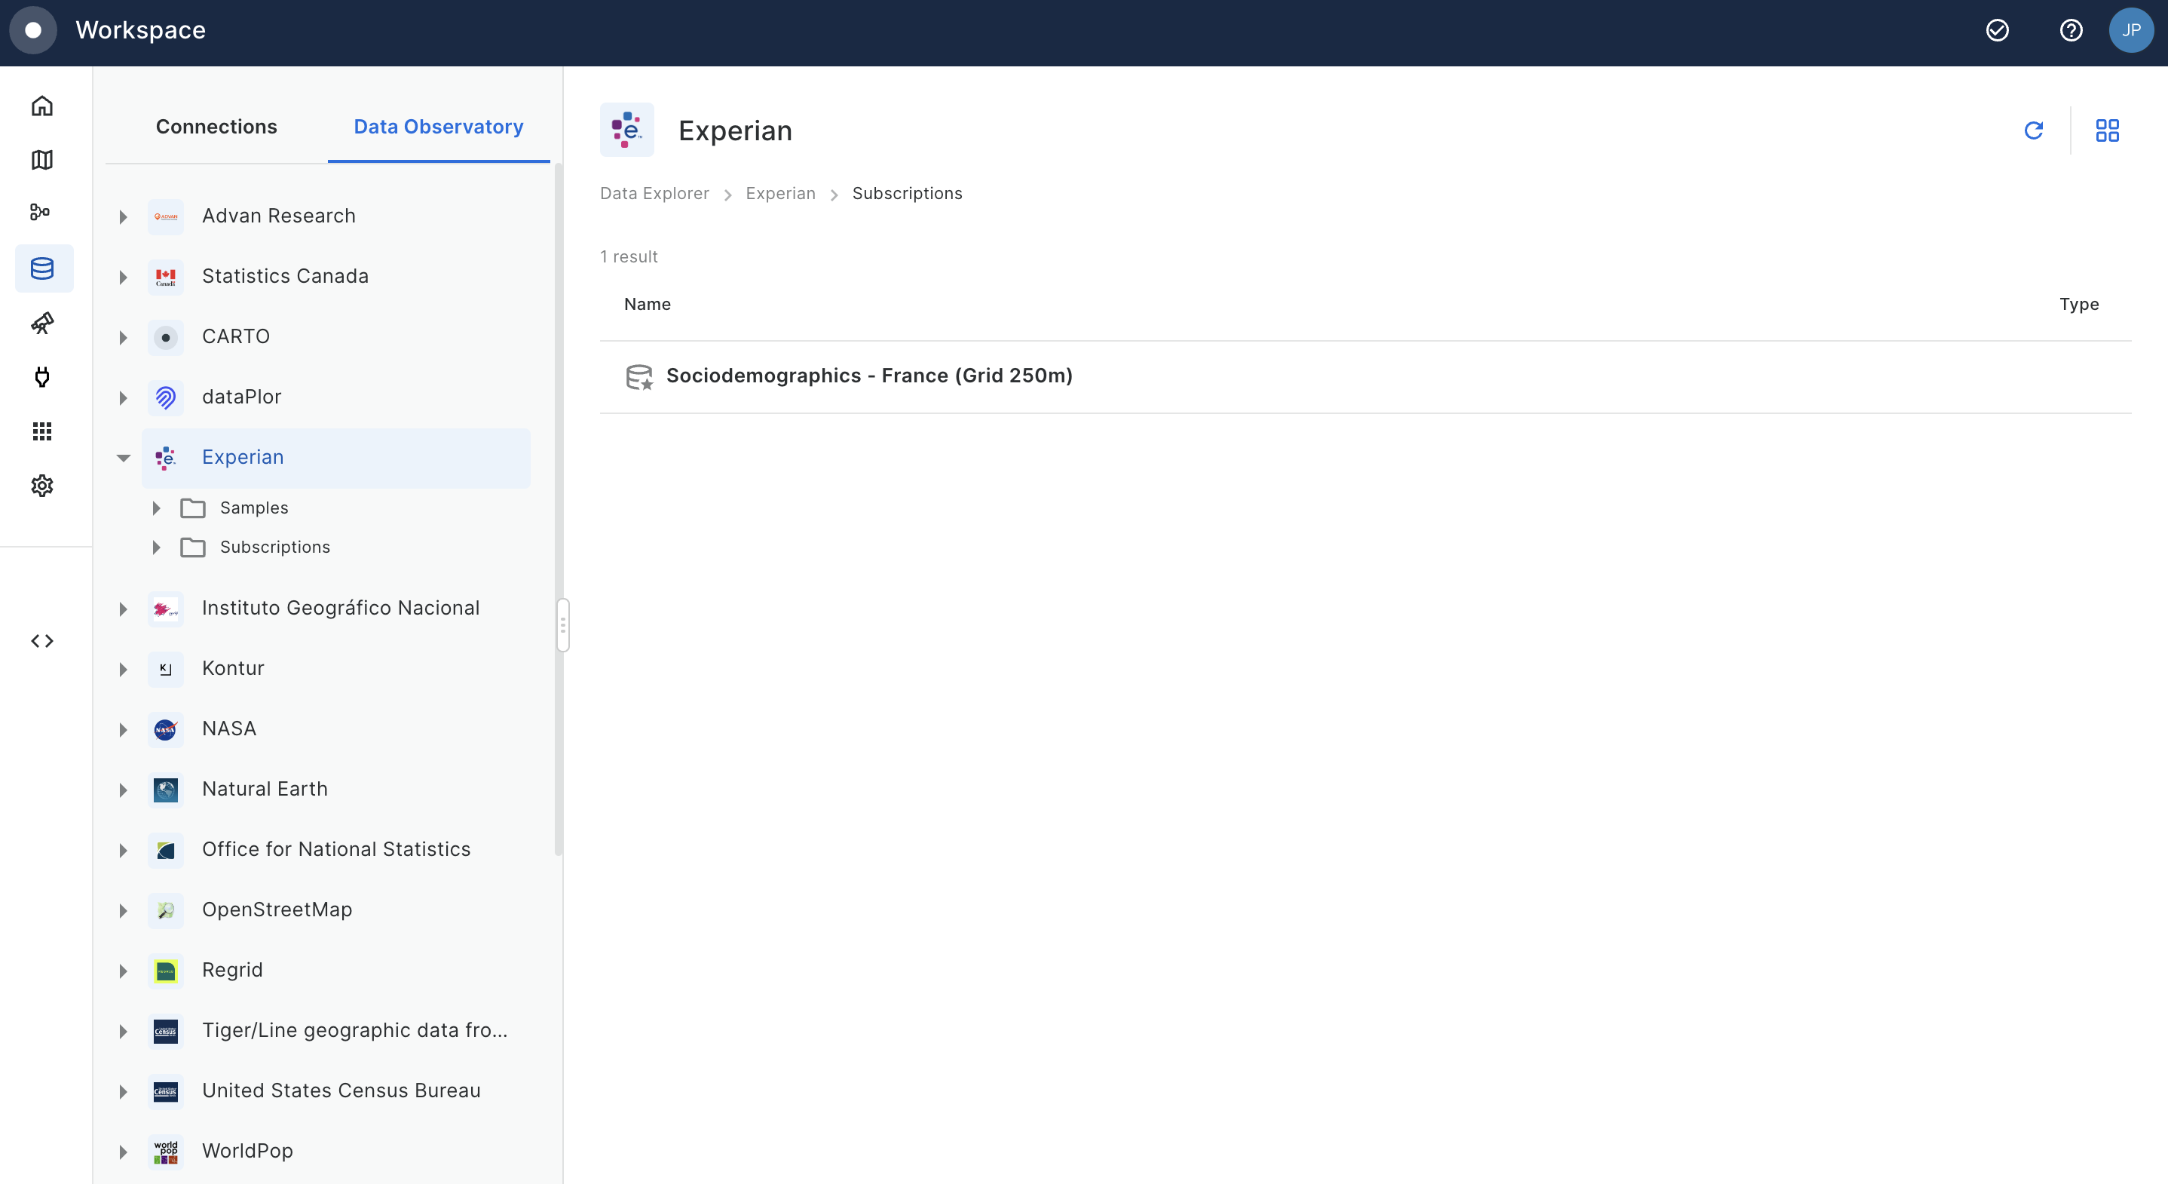
Task: Click the Sociodemographics dataset subscription icon
Action: tap(638, 376)
